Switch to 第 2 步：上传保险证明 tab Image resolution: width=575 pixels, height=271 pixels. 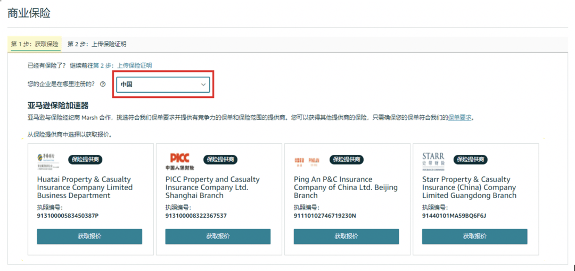tap(97, 44)
